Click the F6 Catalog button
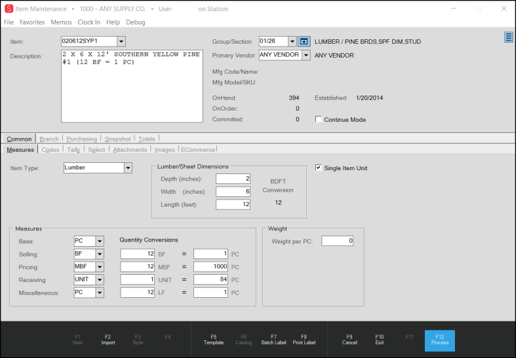The image size is (516, 358). coord(244,340)
